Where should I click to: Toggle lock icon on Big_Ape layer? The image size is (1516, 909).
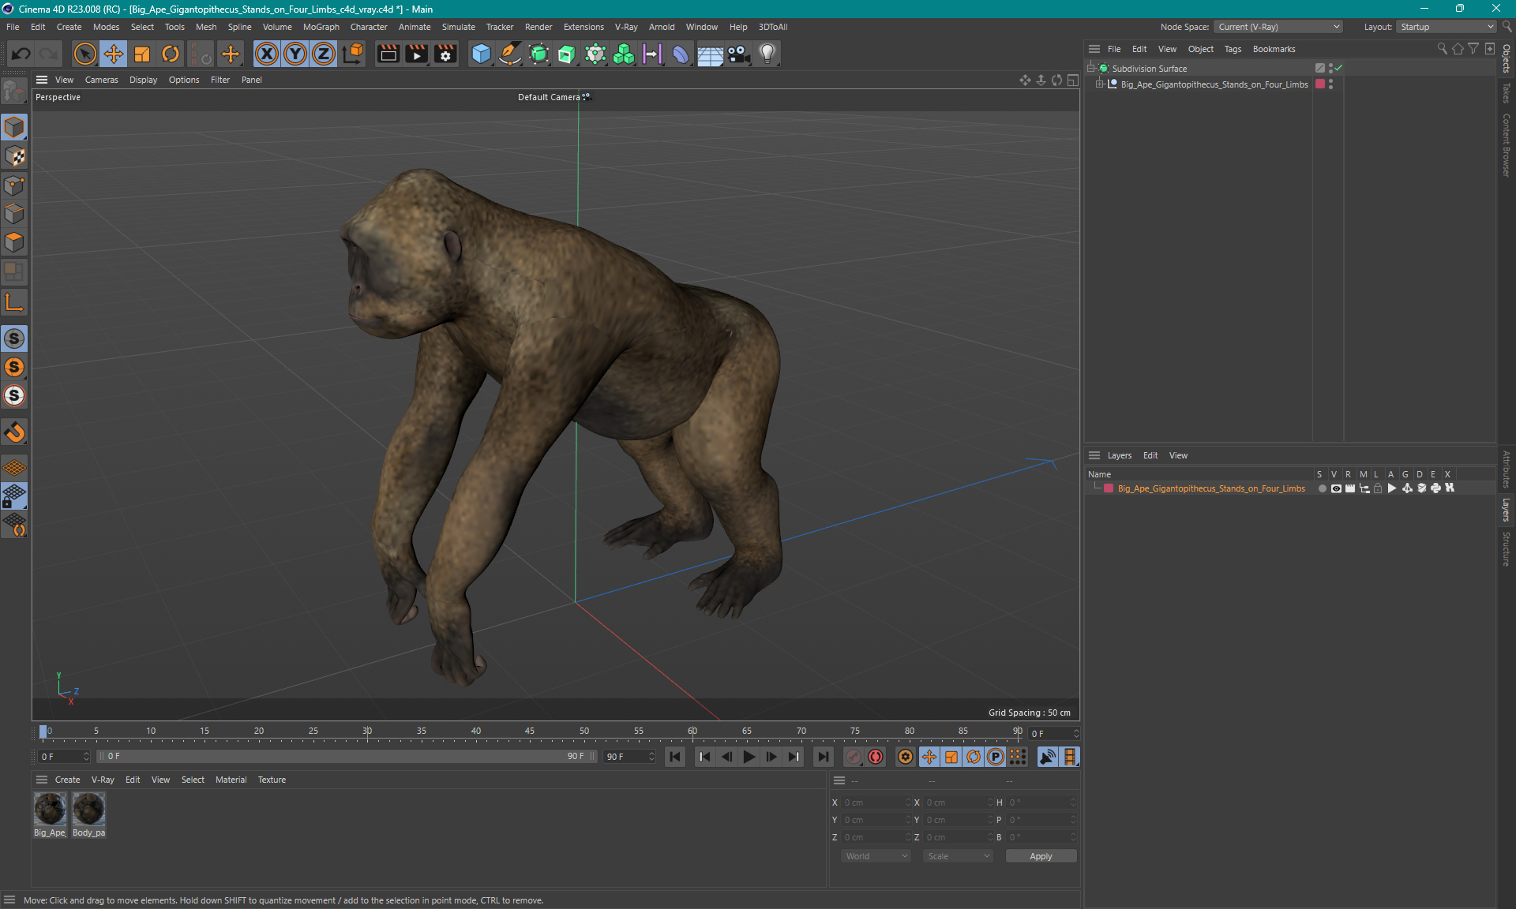[x=1378, y=488]
